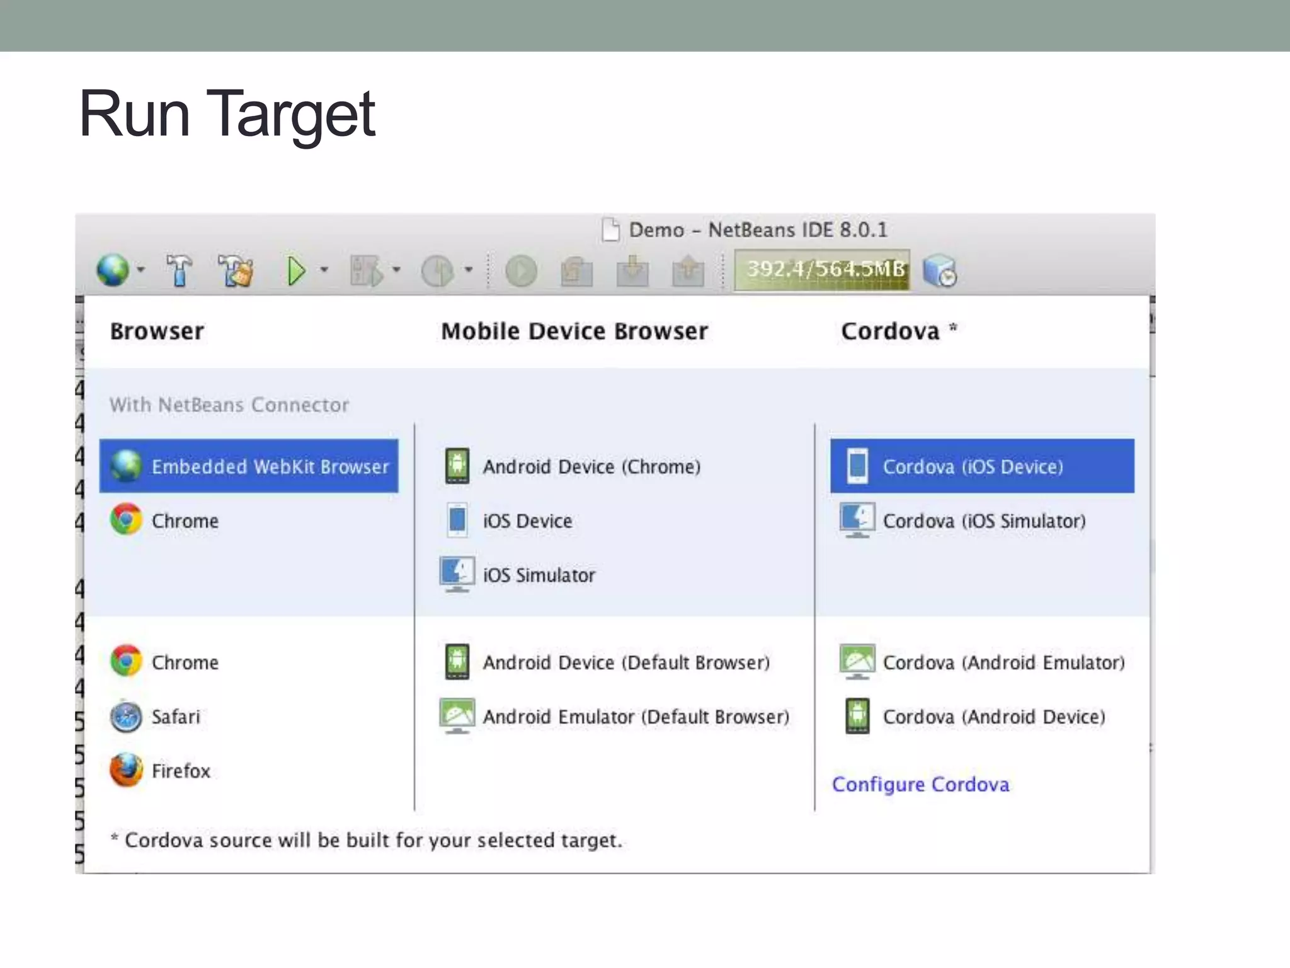The image size is (1290, 968).
Task: Click Android Device (Default Browser) icon
Action: click(x=457, y=662)
